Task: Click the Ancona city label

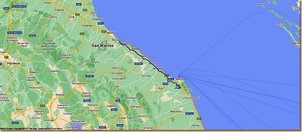Action: [181, 79]
